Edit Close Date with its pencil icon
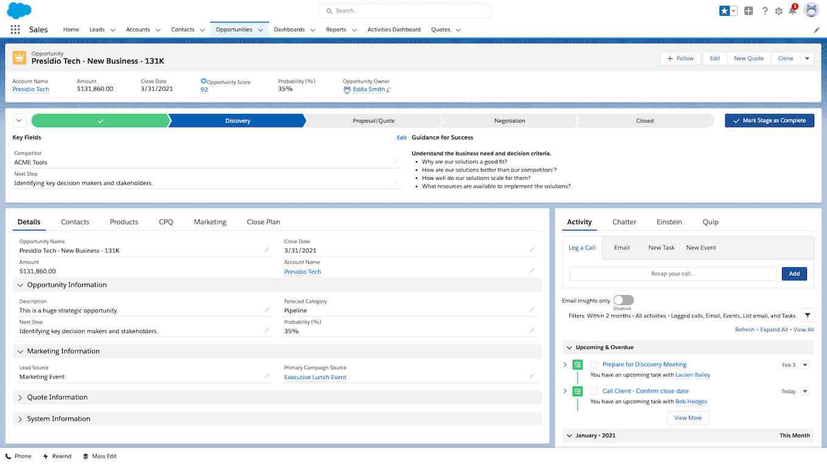 coord(532,250)
